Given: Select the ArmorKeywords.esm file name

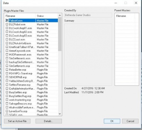Looking at the screenshot, I should [x=20, y=51].
